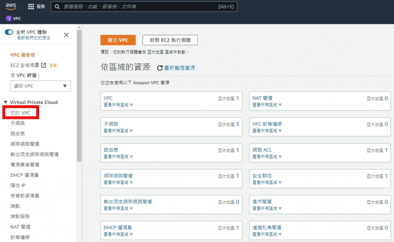
Task: Expand 查看所有區域 under NAT 閘道 card
Action: (267, 105)
